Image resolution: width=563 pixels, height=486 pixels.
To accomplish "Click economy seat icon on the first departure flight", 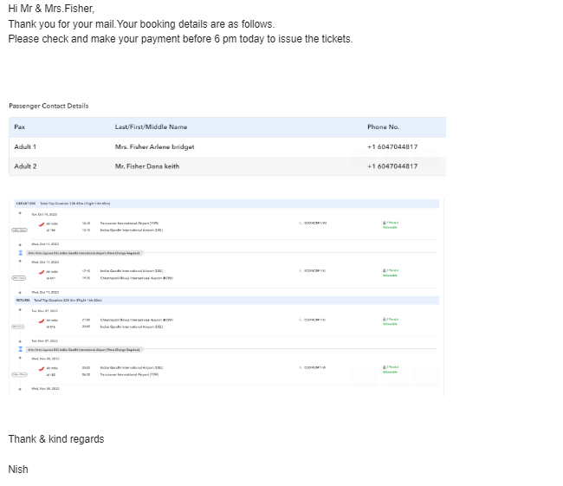I will [x=301, y=223].
